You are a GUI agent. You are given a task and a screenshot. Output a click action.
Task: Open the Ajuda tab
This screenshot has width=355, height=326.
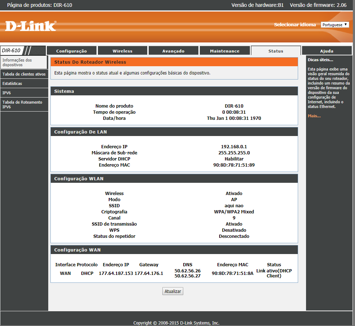point(327,51)
